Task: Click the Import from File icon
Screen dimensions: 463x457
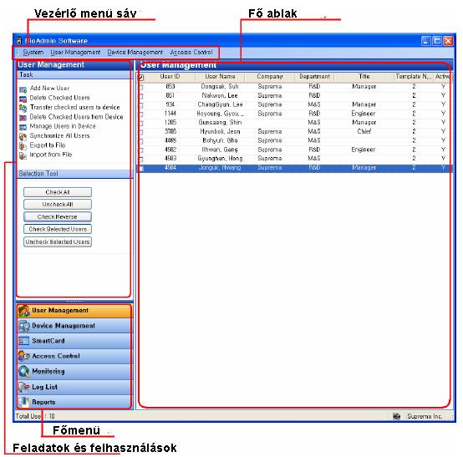Action: pos(23,155)
